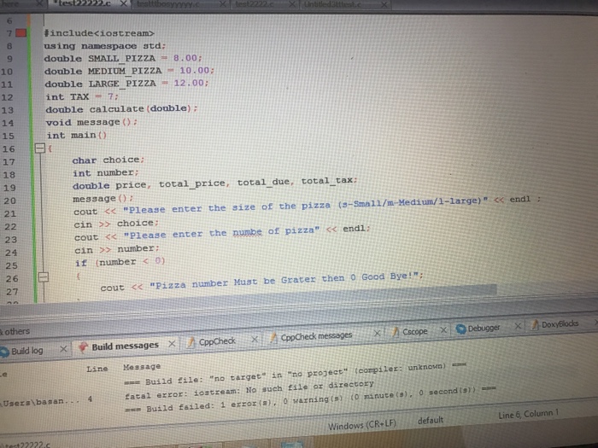Image resolution: width=598 pixels, height=448 pixels.
Task: Close the CppCheck messages tab
Action: 377,333
